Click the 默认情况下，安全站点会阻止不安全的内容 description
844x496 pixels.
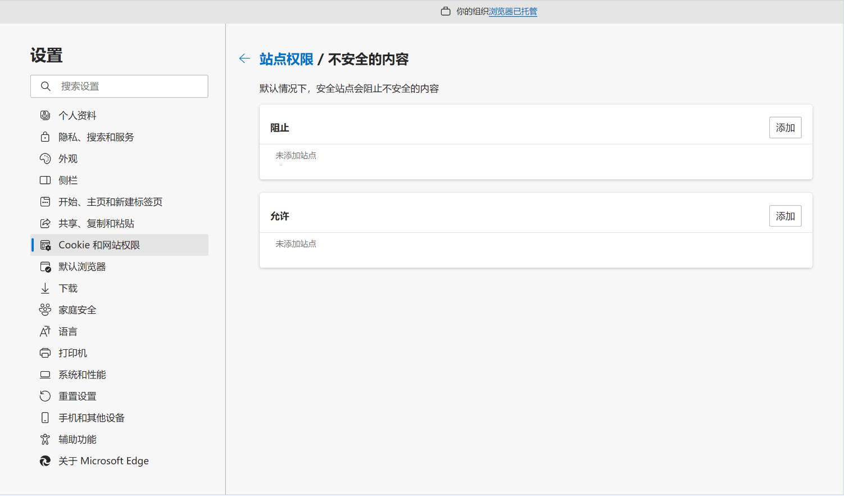pos(349,88)
